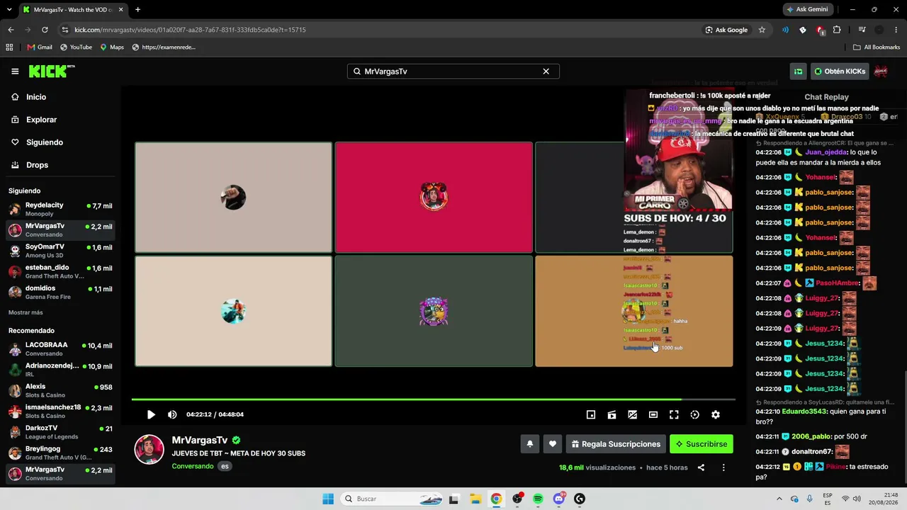Open video player settings gear
The height and width of the screenshot is (510, 907).
coord(716,414)
